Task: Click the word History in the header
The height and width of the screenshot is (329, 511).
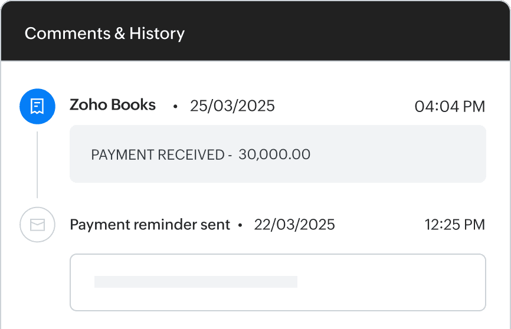Action: [157, 33]
